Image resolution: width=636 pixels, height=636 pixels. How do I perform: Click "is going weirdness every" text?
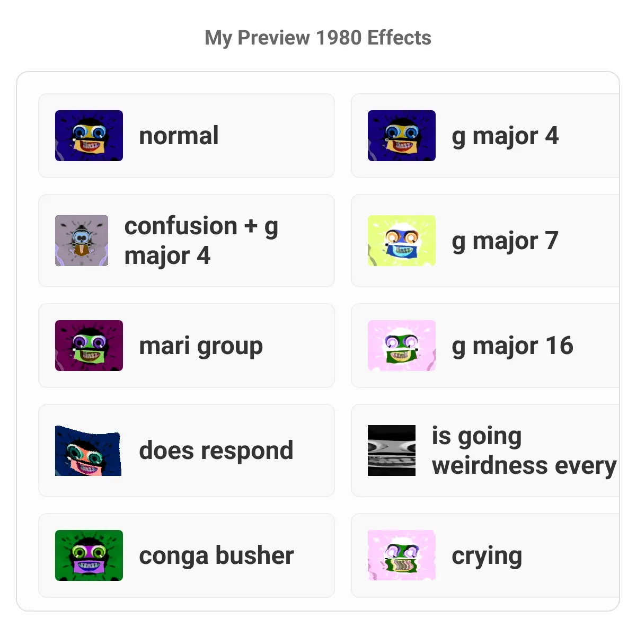pos(524,451)
